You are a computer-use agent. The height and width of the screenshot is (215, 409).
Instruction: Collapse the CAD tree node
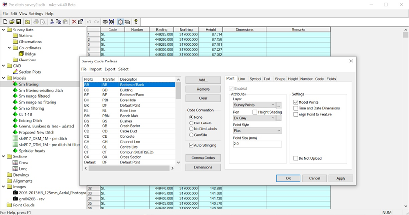point(3,66)
